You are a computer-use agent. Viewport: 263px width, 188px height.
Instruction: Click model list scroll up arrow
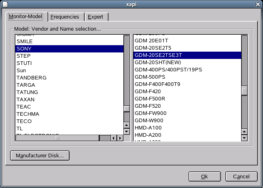(244, 132)
